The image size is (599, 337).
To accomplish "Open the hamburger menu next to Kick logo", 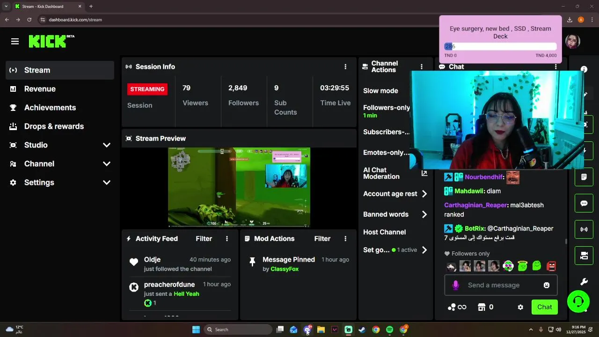I will pyautogui.click(x=15, y=42).
